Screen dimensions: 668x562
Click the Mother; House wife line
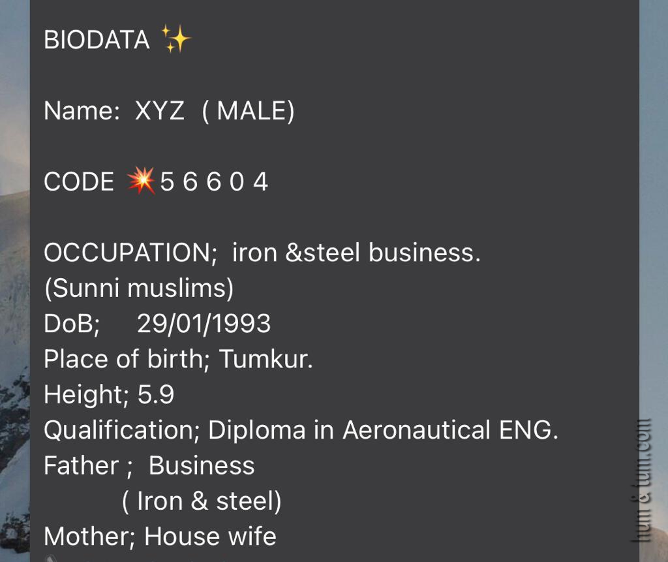[160, 536]
